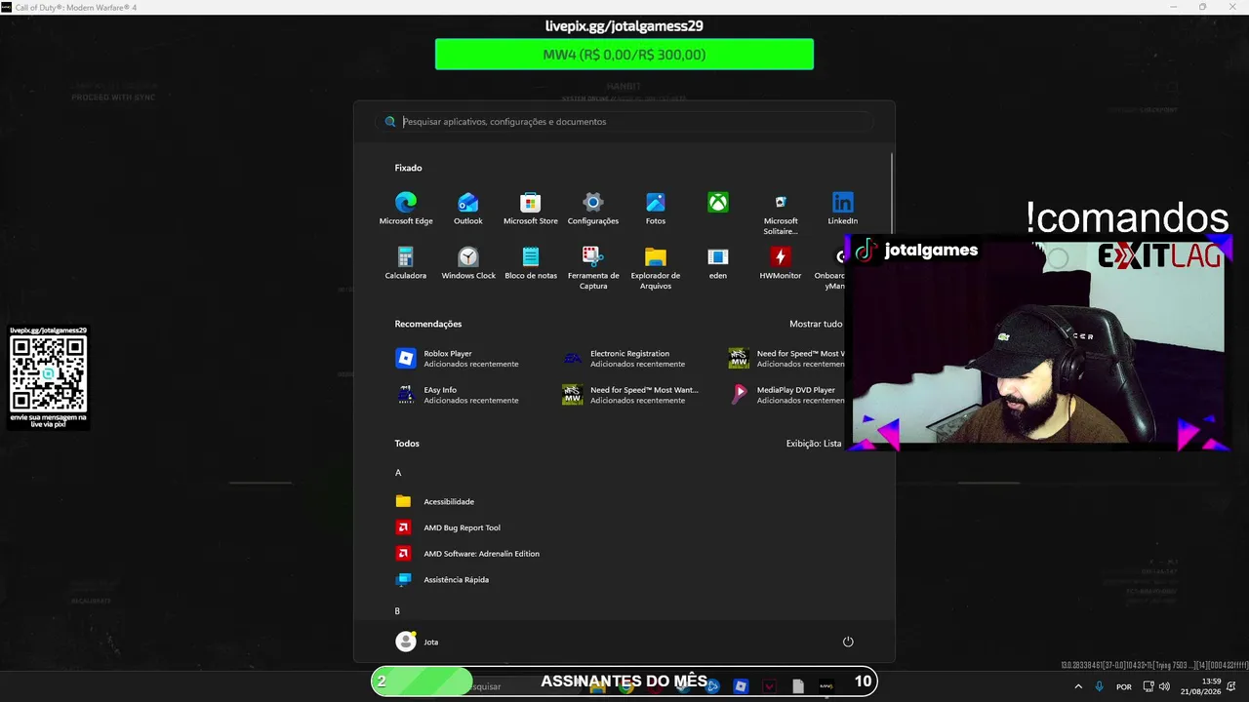Open the Jota user account menu

417,642
